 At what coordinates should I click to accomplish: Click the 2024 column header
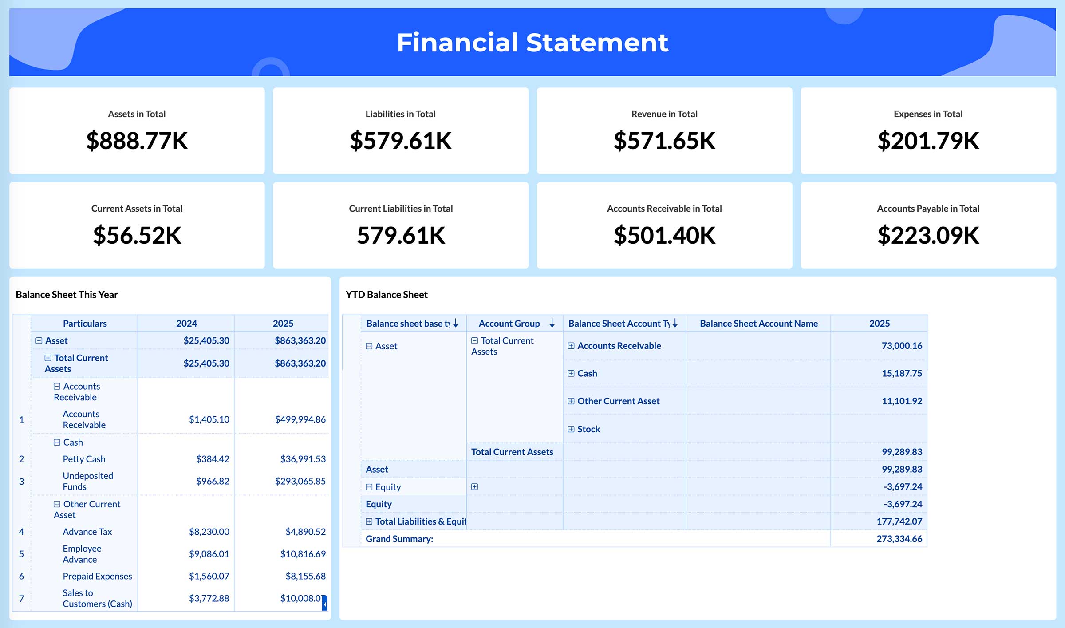tap(187, 324)
